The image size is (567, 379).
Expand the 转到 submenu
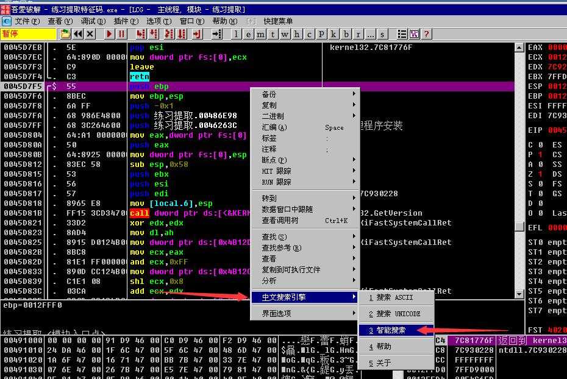(x=305, y=198)
